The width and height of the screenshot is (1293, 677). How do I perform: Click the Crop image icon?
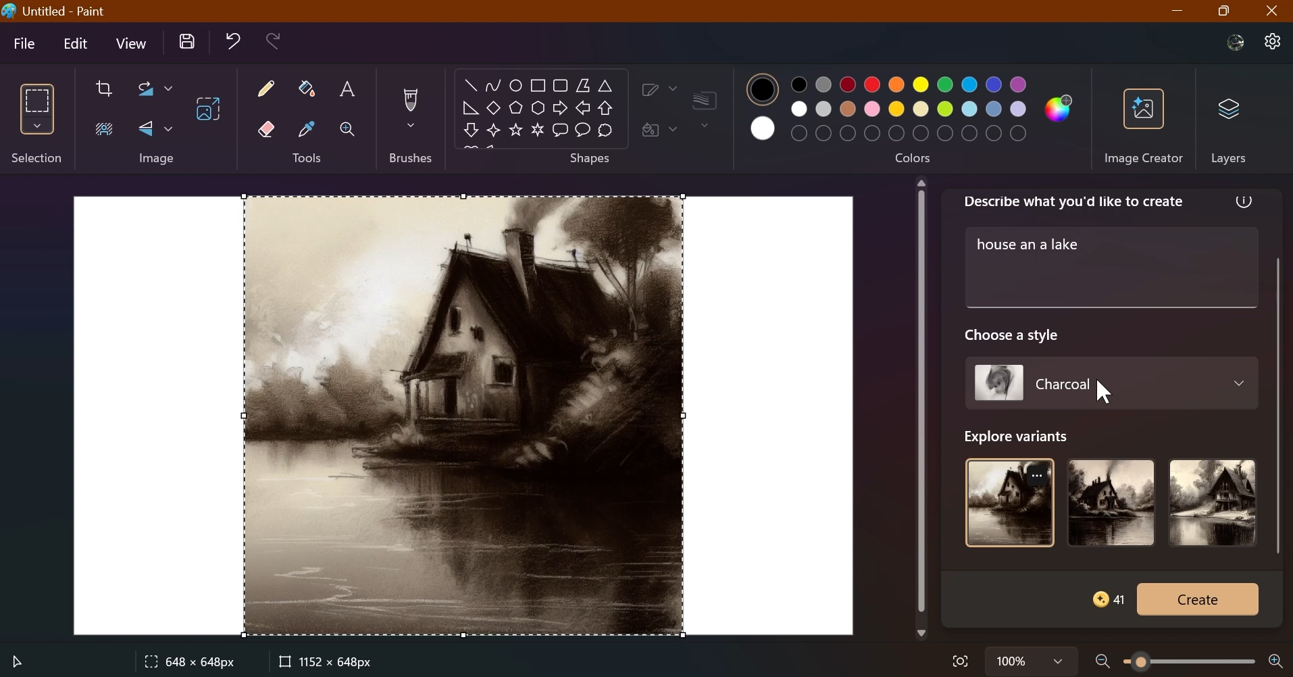[x=104, y=90]
